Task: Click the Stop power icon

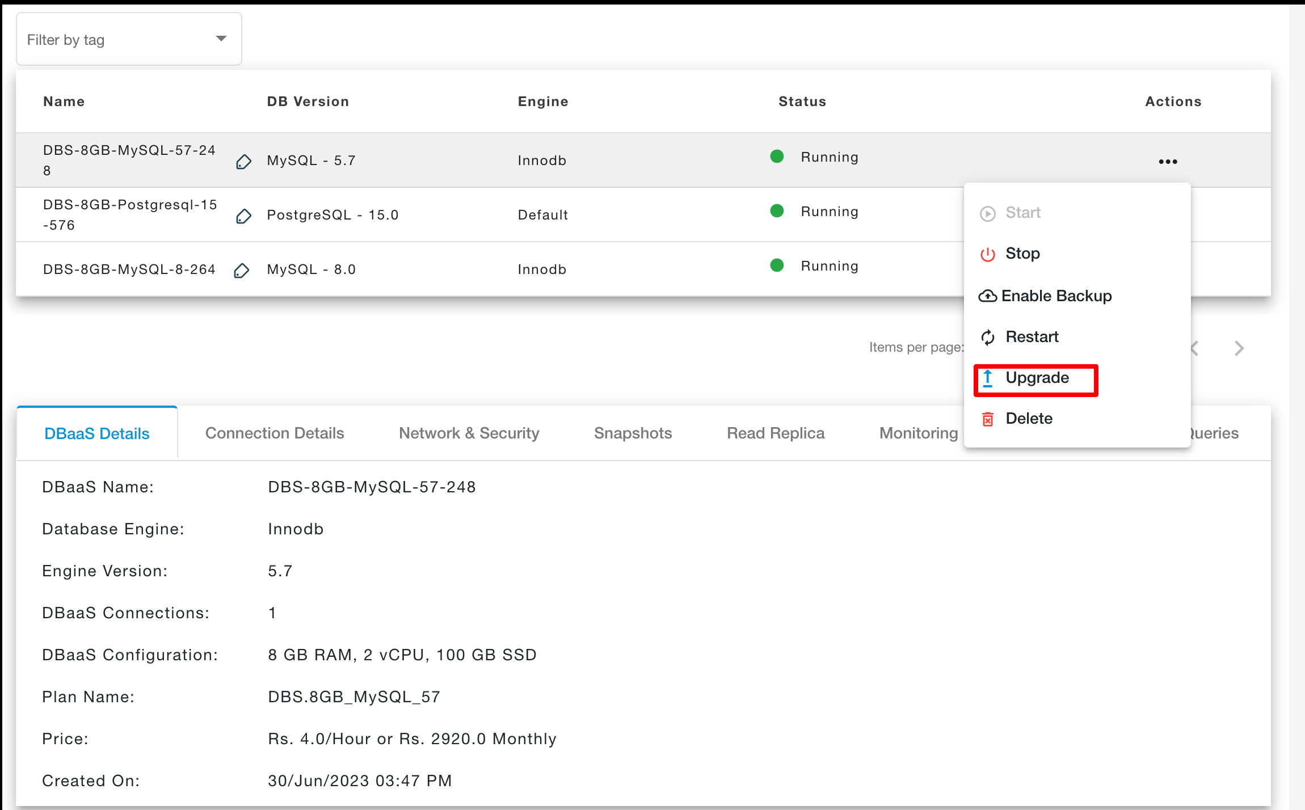Action: coord(987,254)
